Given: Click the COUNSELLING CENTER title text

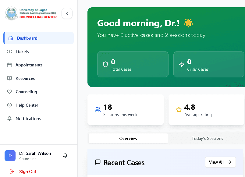Looking at the screenshot, I should (x=38, y=17).
